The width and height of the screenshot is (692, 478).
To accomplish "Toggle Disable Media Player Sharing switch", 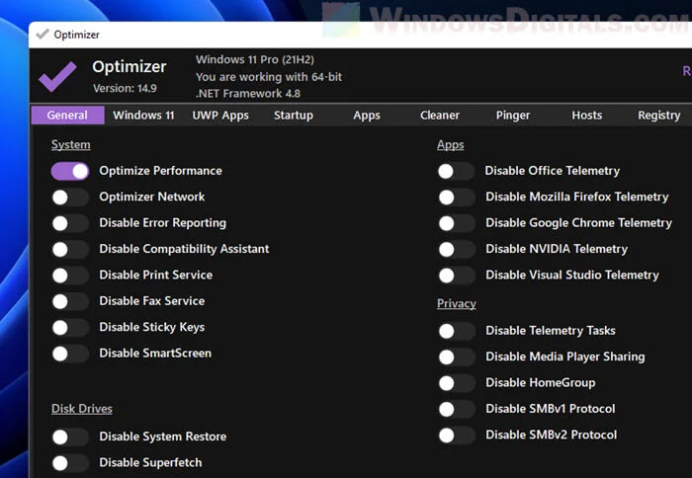I will coord(456,357).
